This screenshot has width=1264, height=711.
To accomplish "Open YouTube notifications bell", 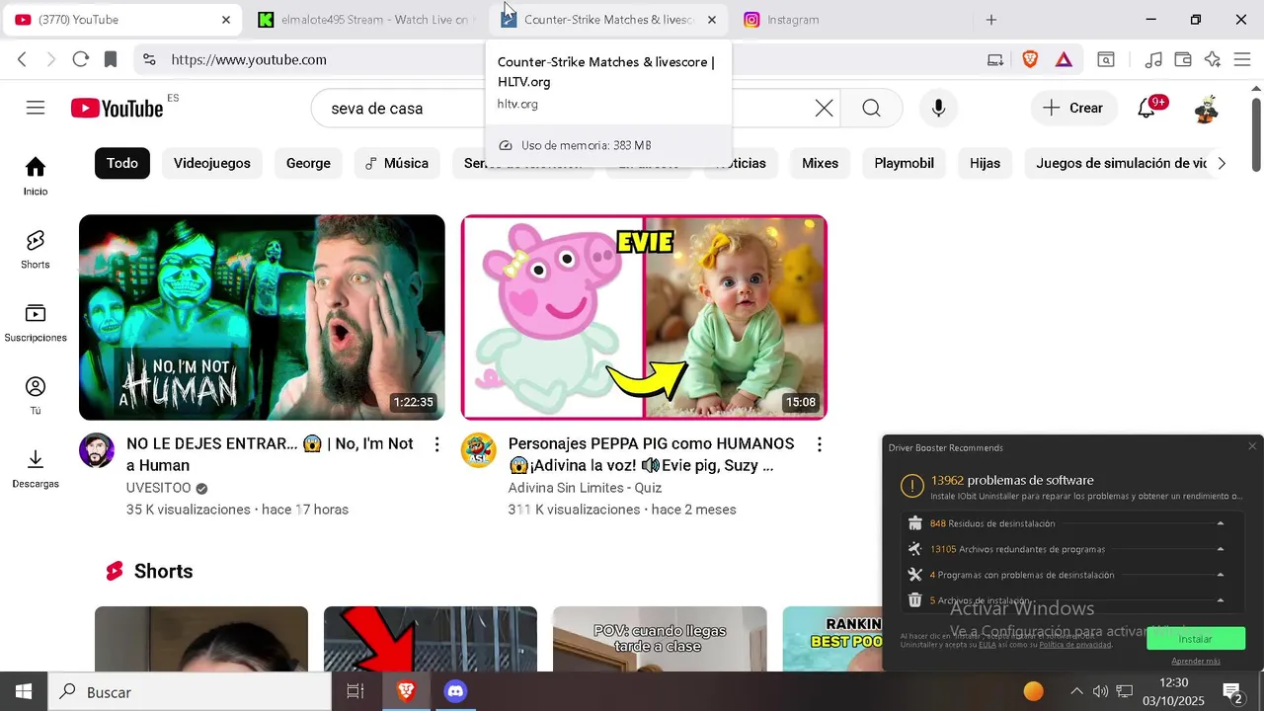I will (x=1147, y=108).
